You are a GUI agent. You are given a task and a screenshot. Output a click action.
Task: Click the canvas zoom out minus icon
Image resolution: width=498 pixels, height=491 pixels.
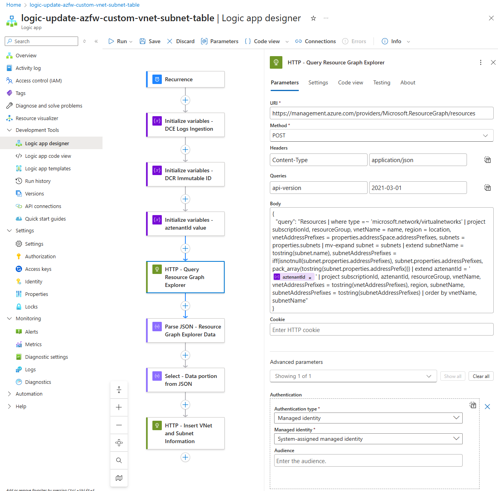point(119,425)
